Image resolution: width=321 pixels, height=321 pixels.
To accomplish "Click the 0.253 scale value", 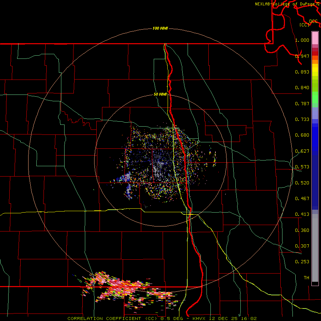I will pos(302,262).
